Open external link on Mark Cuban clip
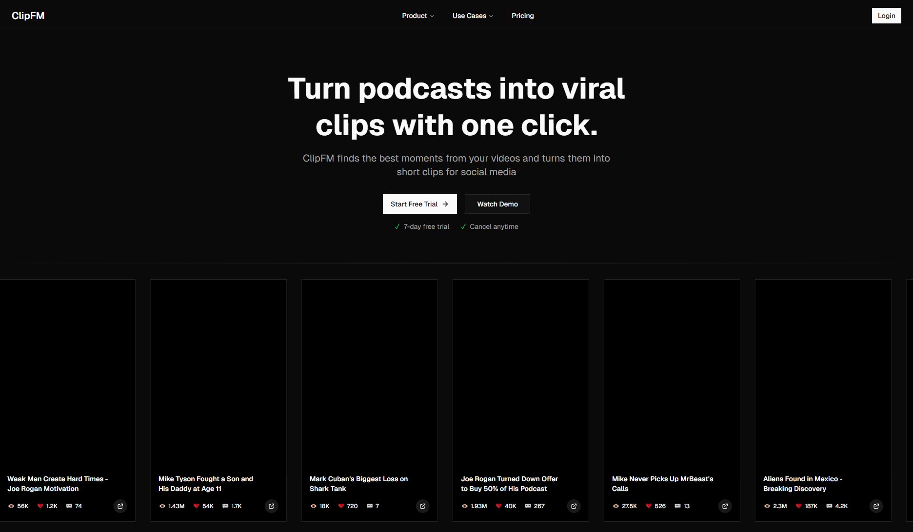This screenshot has height=532, width=913. tap(423, 506)
